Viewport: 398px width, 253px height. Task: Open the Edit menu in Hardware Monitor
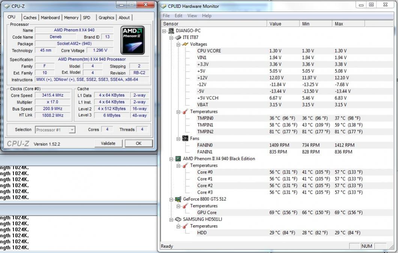coord(178,16)
